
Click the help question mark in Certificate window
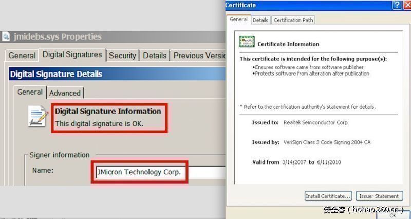click(397, 5)
